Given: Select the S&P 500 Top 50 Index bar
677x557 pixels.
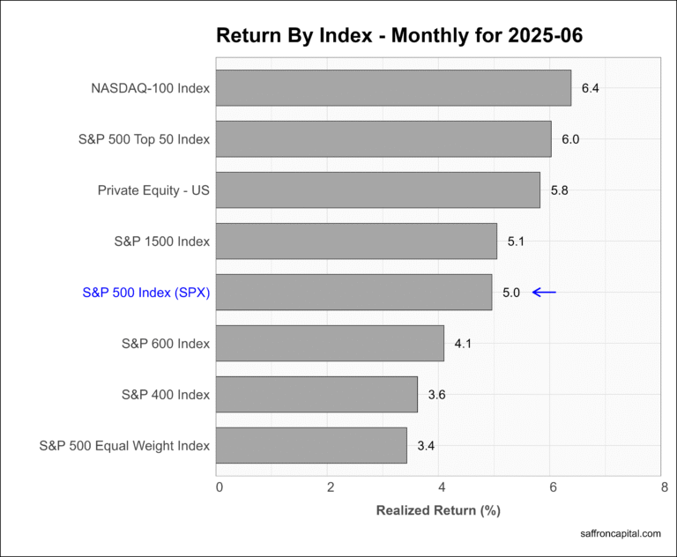Looking at the screenshot, I should (x=383, y=139).
